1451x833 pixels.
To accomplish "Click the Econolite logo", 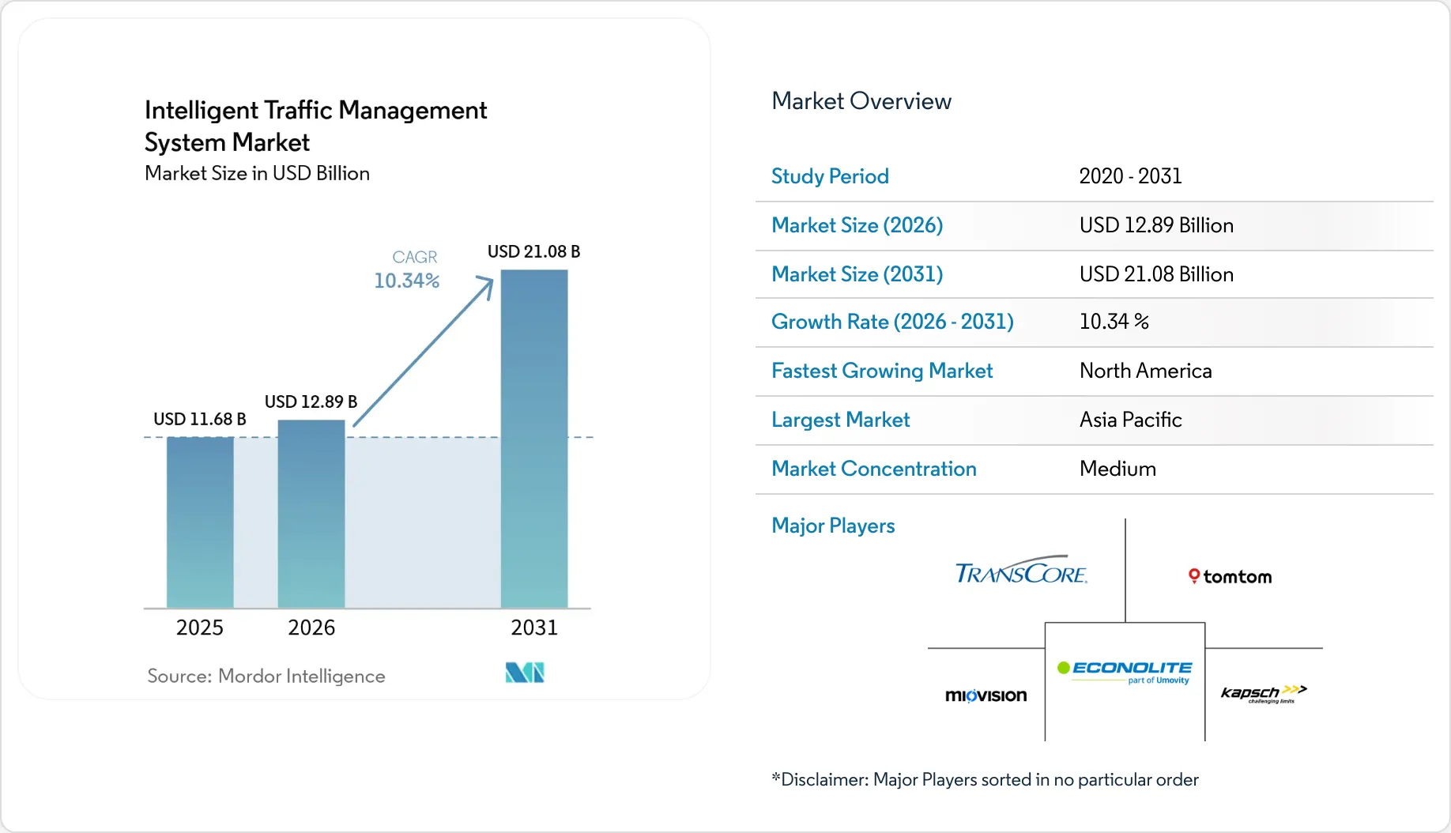I will (x=1125, y=672).
